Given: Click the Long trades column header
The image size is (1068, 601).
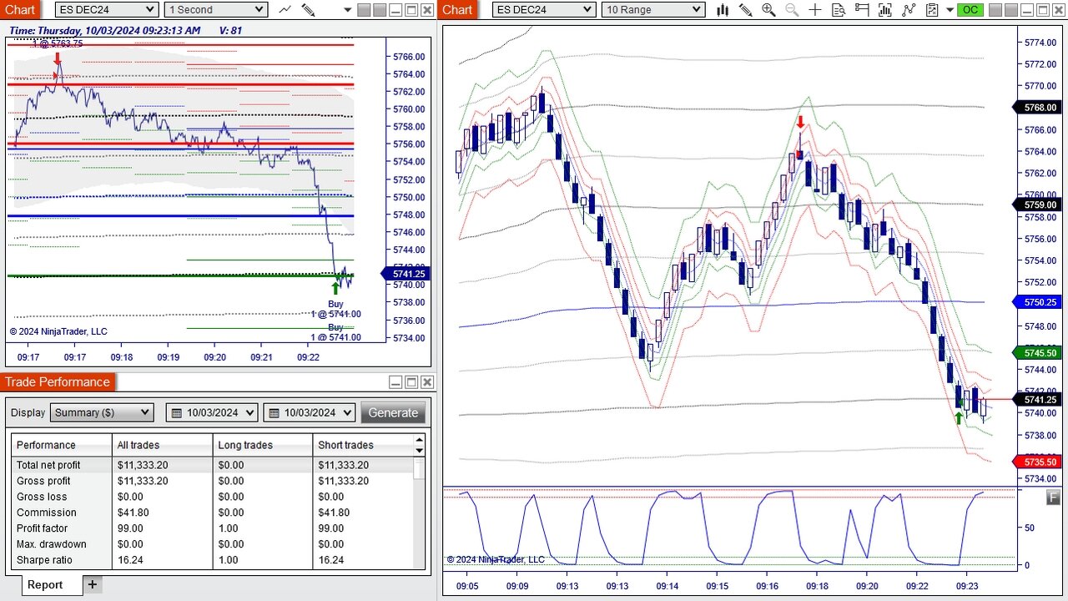Looking at the screenshot, I should tap(263, 445).
